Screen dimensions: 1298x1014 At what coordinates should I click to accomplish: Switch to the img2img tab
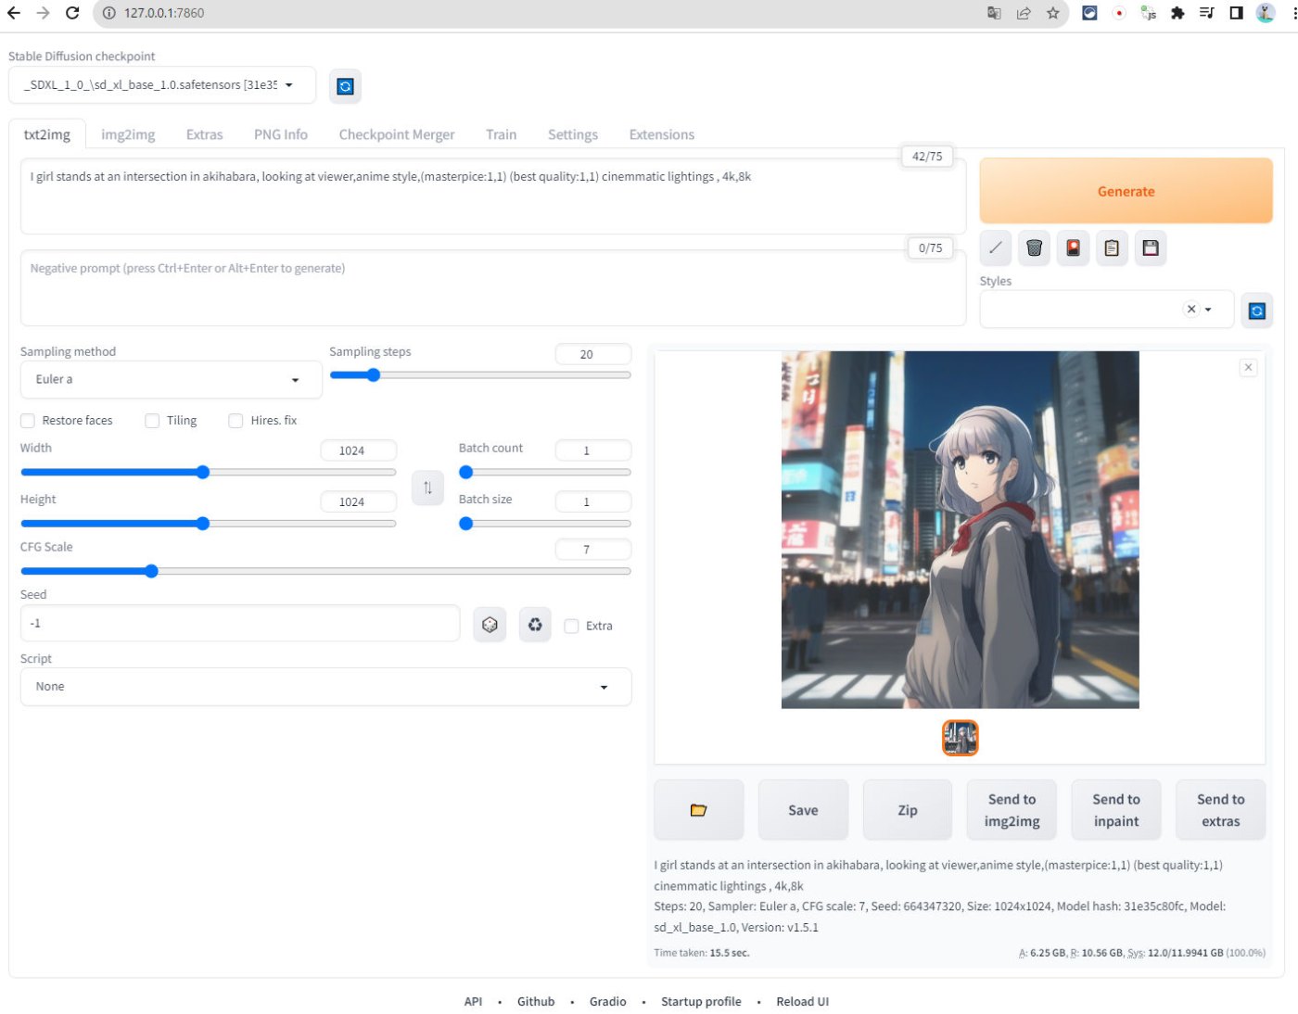coord(128,134)
